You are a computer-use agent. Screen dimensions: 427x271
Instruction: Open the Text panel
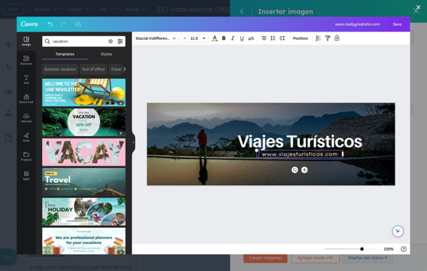click(x=26, y=80)
